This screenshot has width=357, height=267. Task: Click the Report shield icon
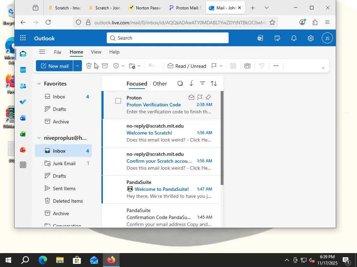tap(116, 66)
